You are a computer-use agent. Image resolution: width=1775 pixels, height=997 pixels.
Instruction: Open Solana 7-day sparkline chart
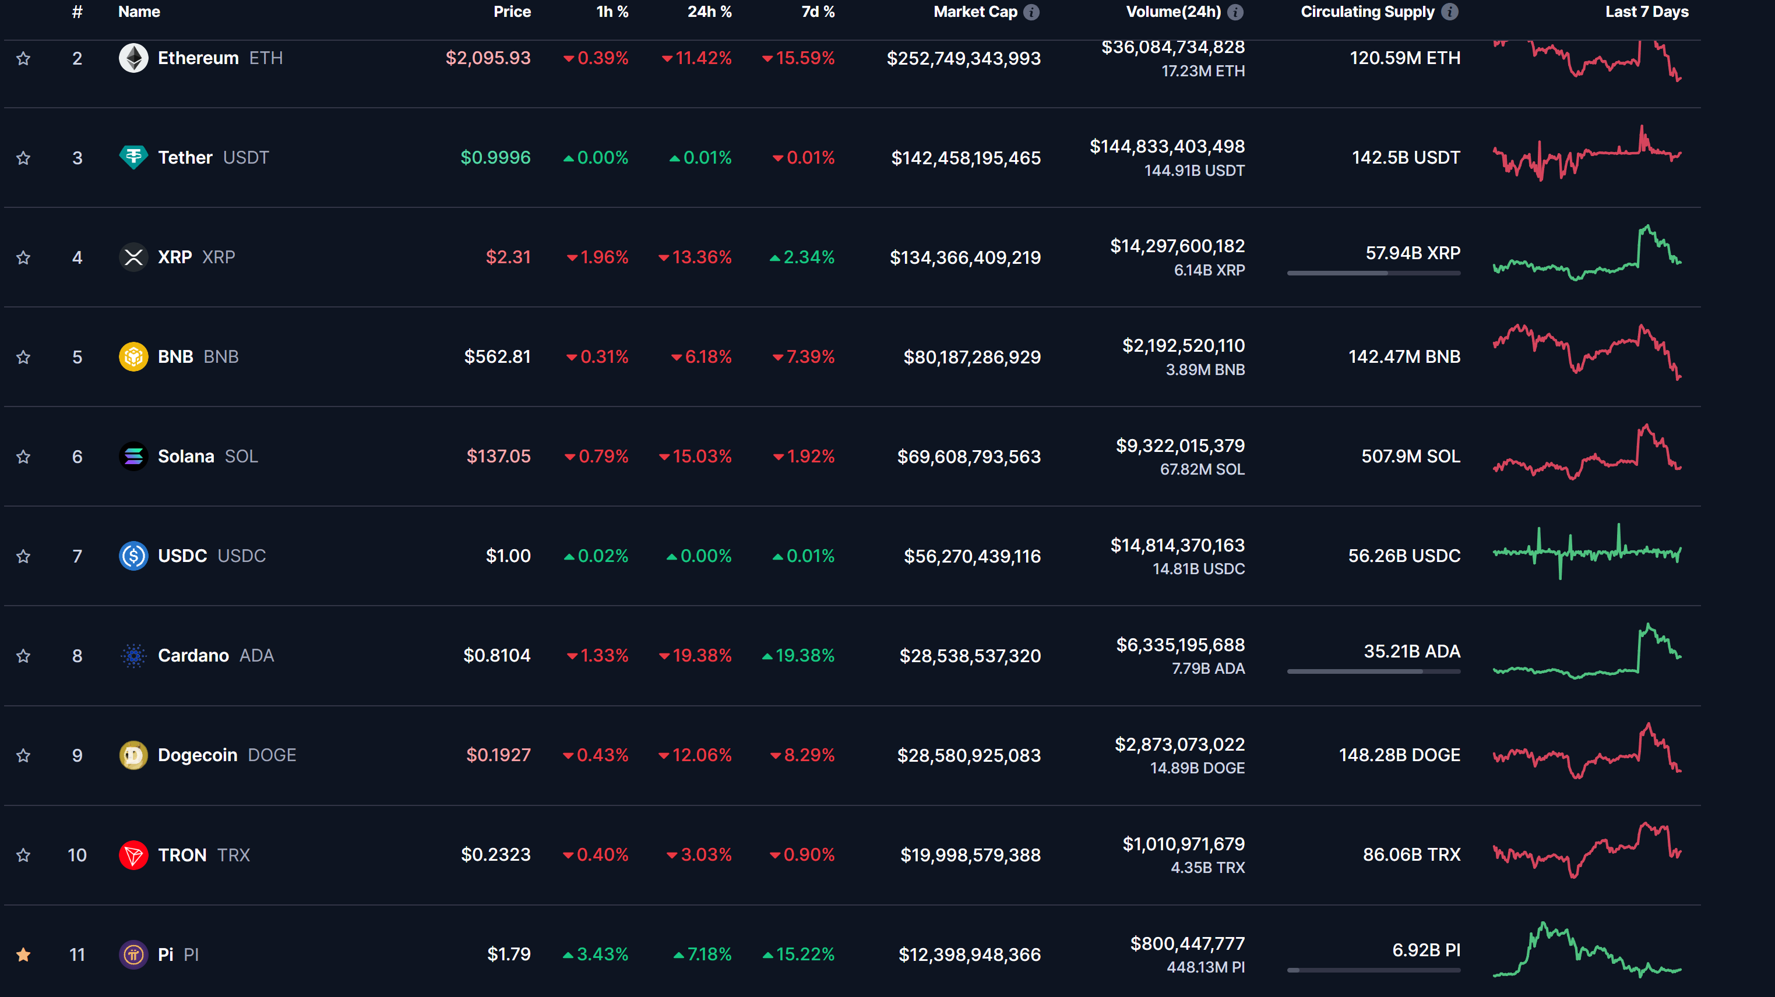click(1587, 452)
